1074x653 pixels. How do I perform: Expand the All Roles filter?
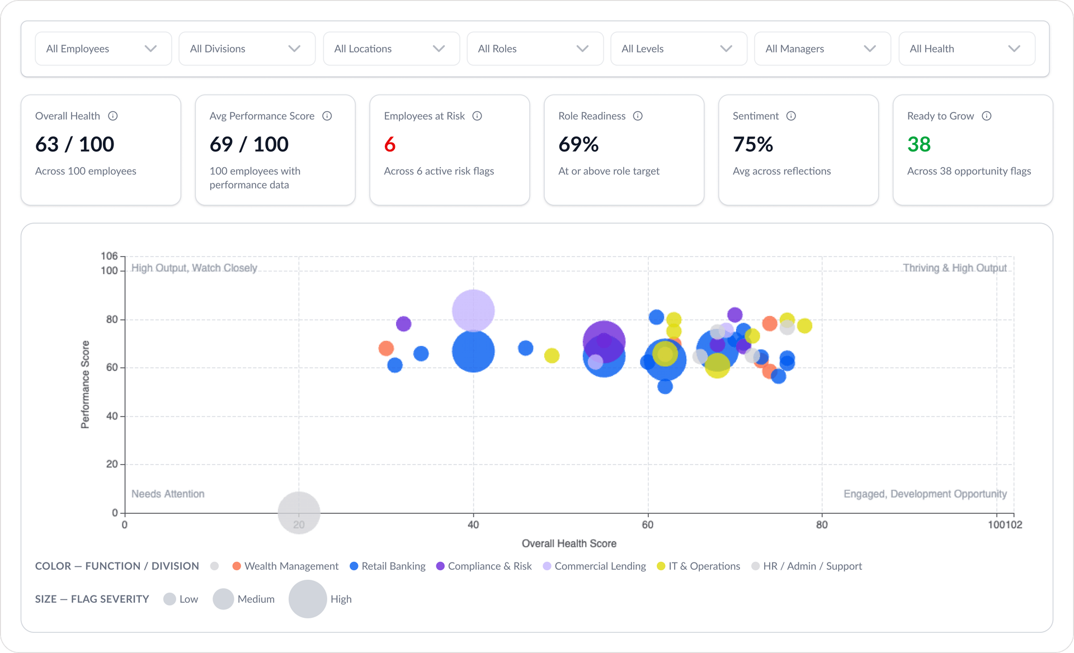535,49
